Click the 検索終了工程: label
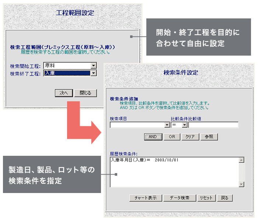The height and width of the screenshot is (221, 258). (25, 74)
